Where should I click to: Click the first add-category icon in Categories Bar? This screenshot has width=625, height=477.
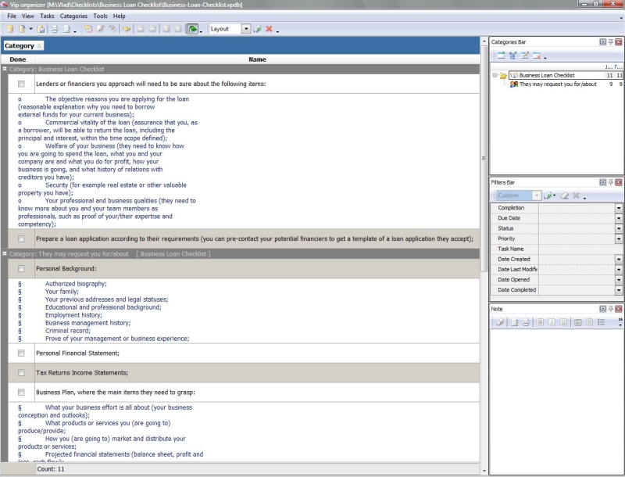[499, 56]
